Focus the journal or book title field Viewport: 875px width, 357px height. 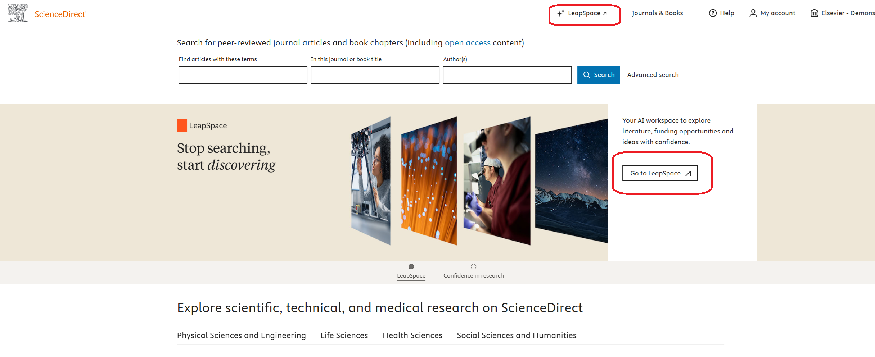coord(375,75)
